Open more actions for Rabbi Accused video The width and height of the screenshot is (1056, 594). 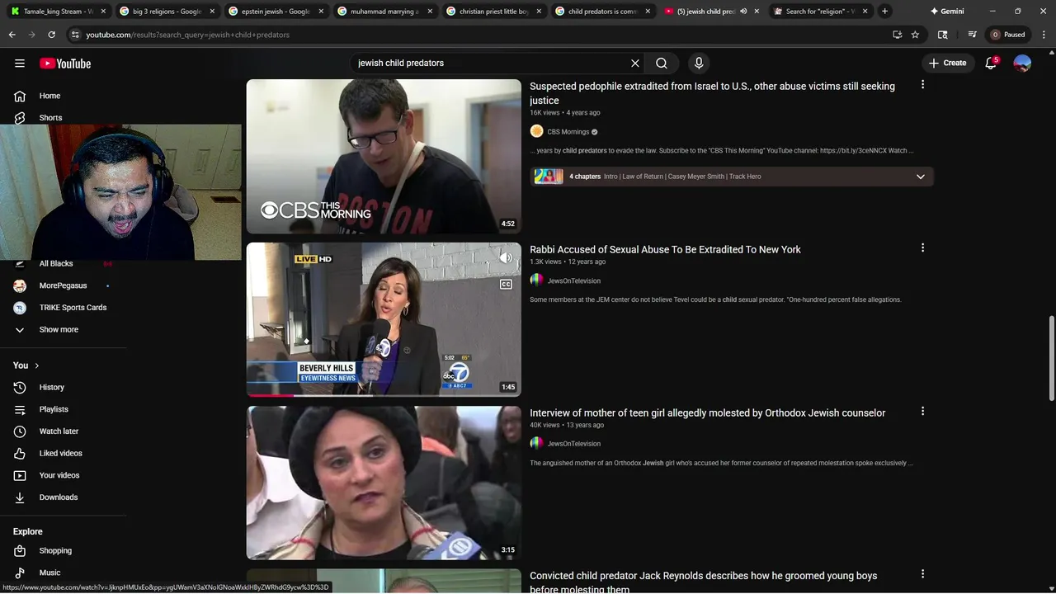pyautogui.click(x=922, y=247)
